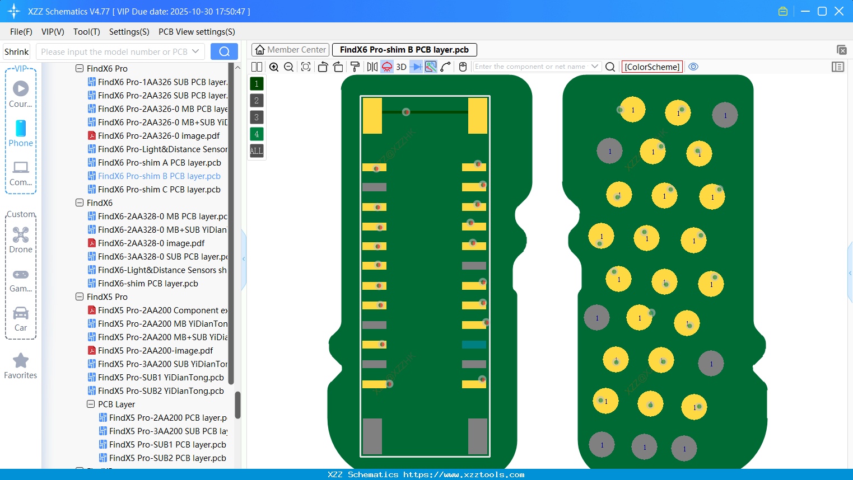Toggle the eye visibility icon
Image resolution: width=853 pixels, height=480 pixels.
point(693,67)
